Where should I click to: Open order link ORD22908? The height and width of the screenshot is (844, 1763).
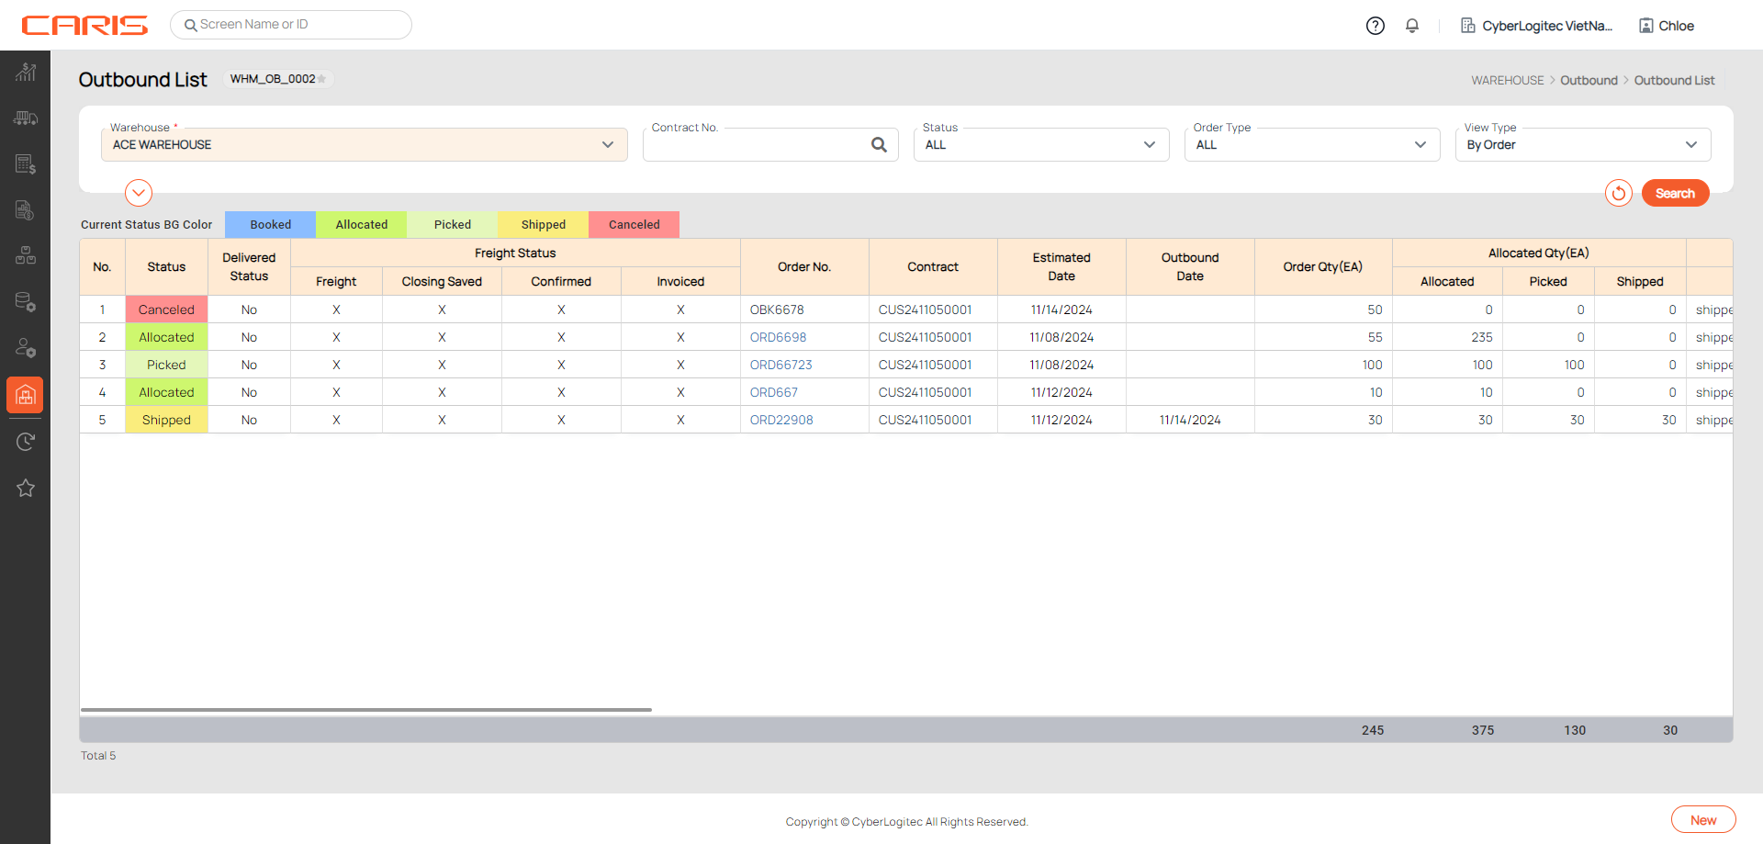point(781,420)
